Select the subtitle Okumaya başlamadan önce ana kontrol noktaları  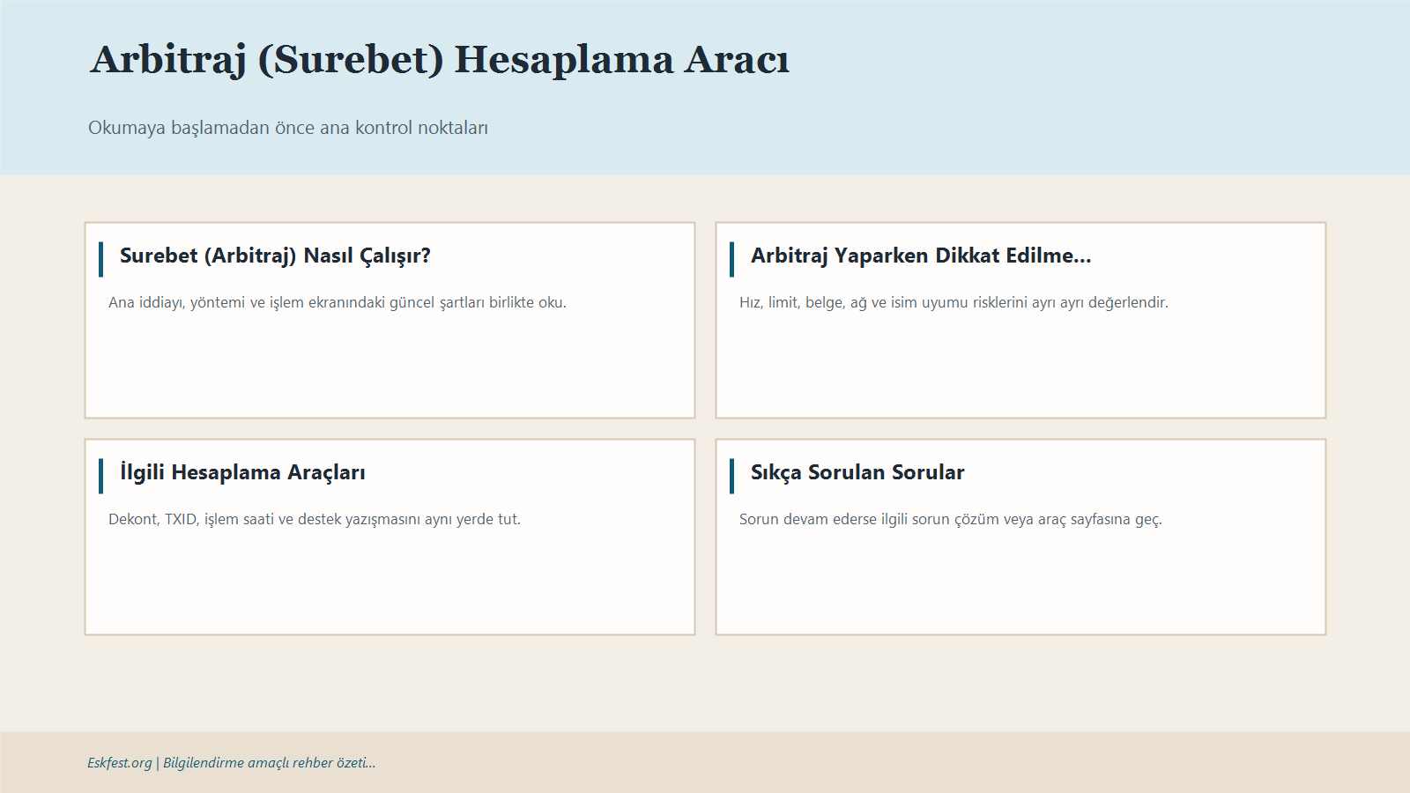(288, 128)
